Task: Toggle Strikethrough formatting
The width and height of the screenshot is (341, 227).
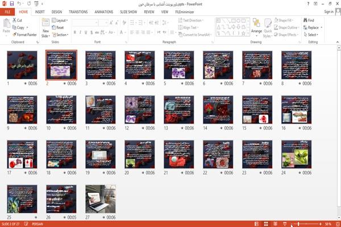Action: pyautogui.click(x=97, y=32)
